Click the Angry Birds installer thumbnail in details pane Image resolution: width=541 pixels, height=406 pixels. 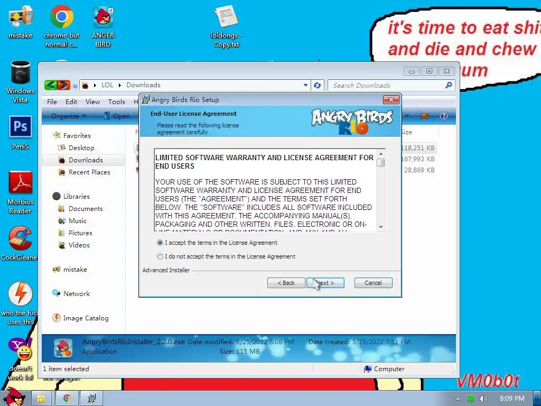click(x=63, y=348)
